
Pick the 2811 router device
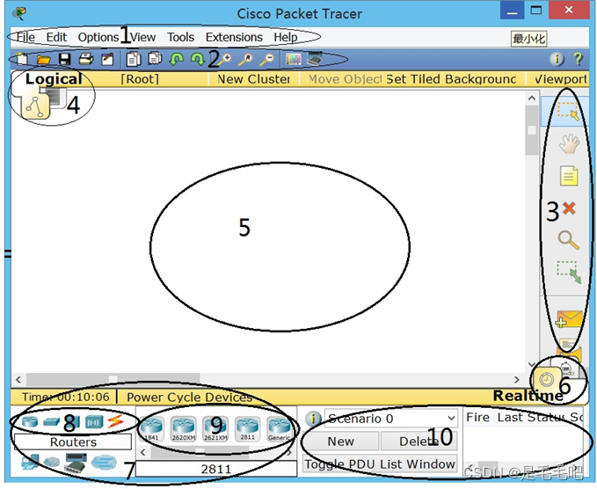[247, 428]
